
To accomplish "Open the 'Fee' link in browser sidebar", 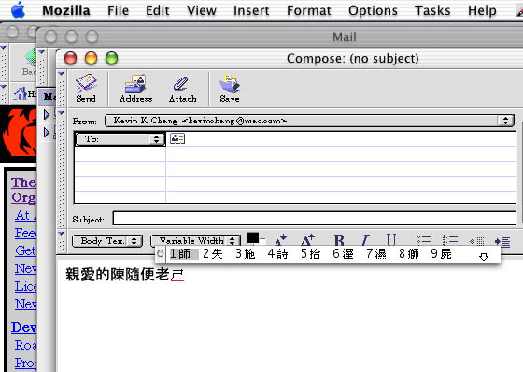I will pos(25,233).
